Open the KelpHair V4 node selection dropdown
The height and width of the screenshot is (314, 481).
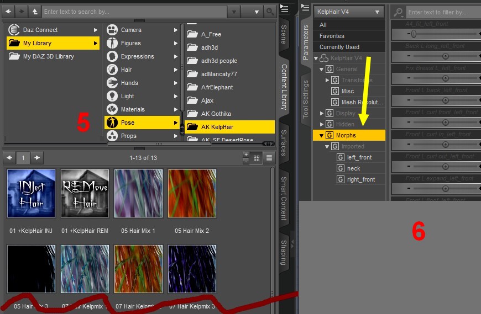(x=349, y=12)
